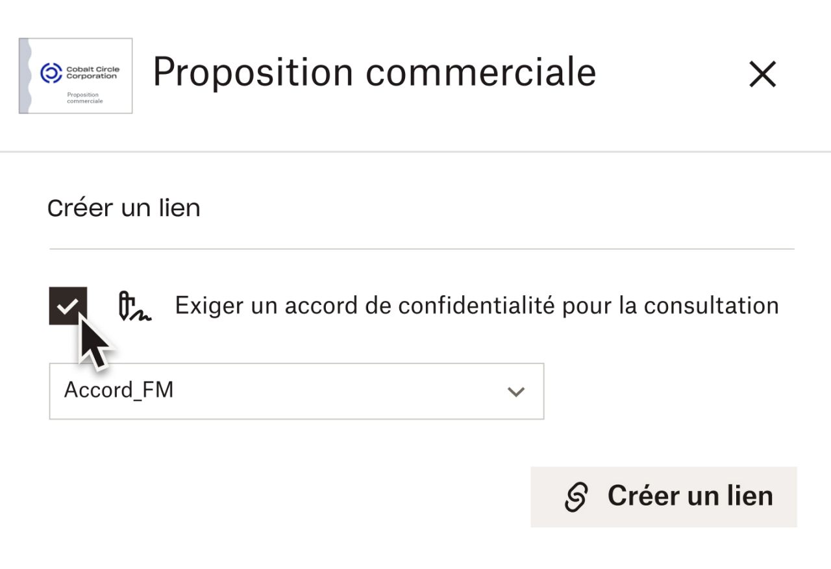The width and height of the screenshot is (831, 569).
Task: Open the Proposition commerciale document thumbnail
Action: [x=75, y=75]
